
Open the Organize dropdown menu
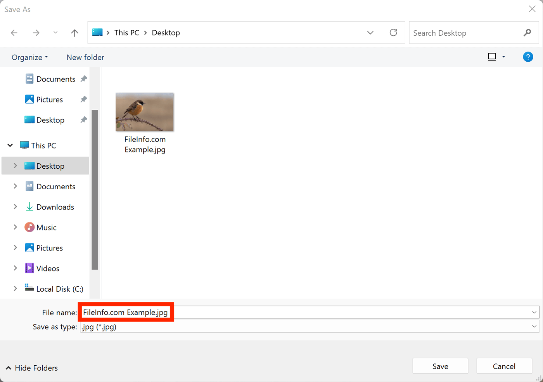(x=29, y=57)
